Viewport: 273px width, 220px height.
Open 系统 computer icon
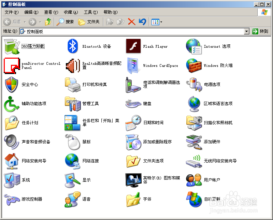[x=12, y=180]
